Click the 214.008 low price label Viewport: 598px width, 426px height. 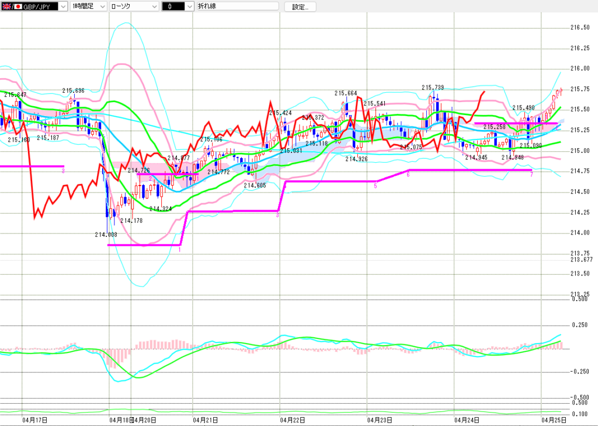pos(106,235)
